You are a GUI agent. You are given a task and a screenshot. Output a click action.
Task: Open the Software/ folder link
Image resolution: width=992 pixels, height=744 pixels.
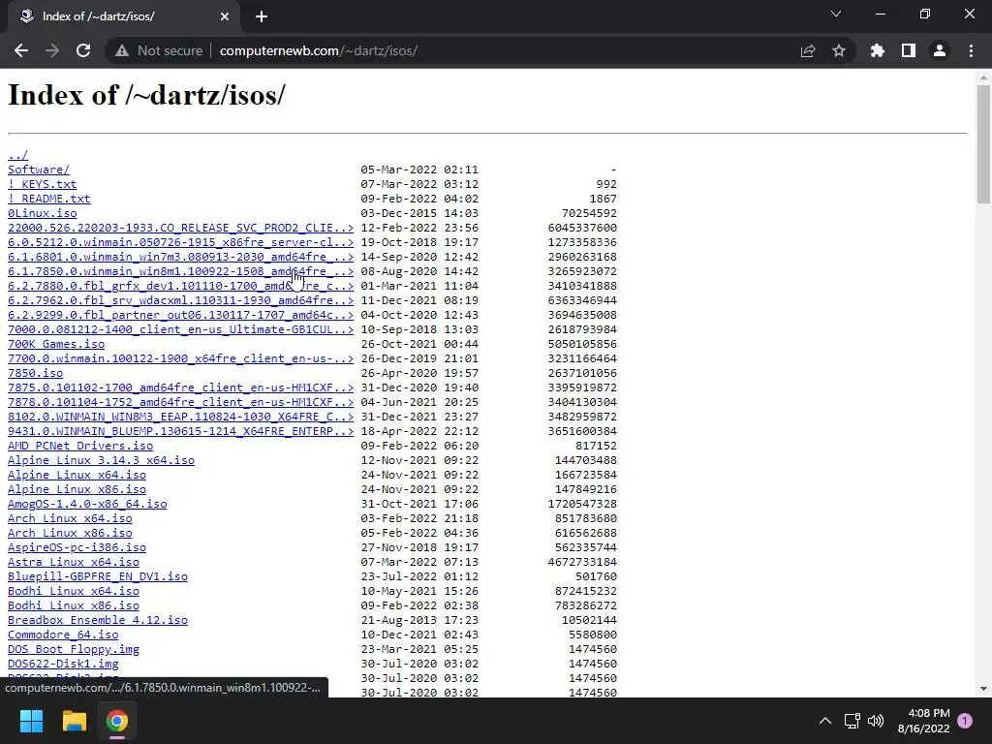[39, 170]
